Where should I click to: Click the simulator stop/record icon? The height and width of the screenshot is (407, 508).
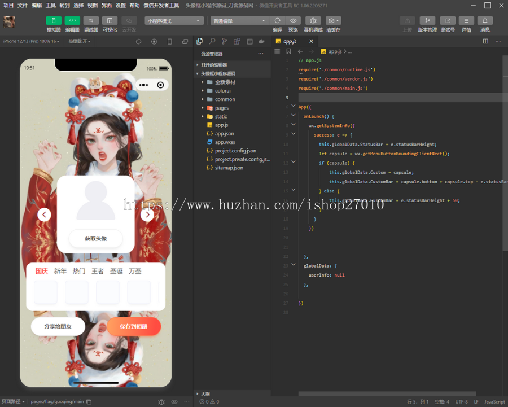click(154, 41)
